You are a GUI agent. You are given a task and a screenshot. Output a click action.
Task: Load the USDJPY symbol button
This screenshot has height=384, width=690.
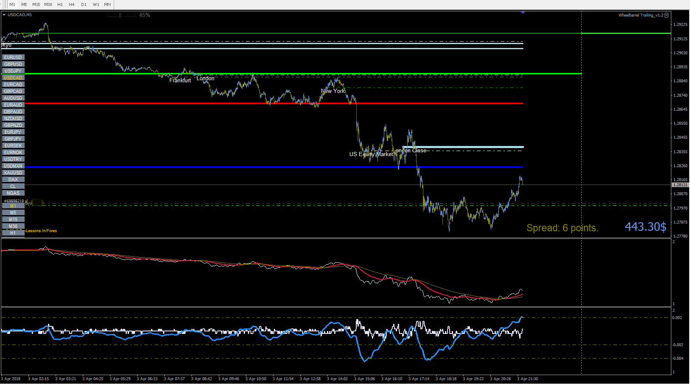click(x=13, y=71)
